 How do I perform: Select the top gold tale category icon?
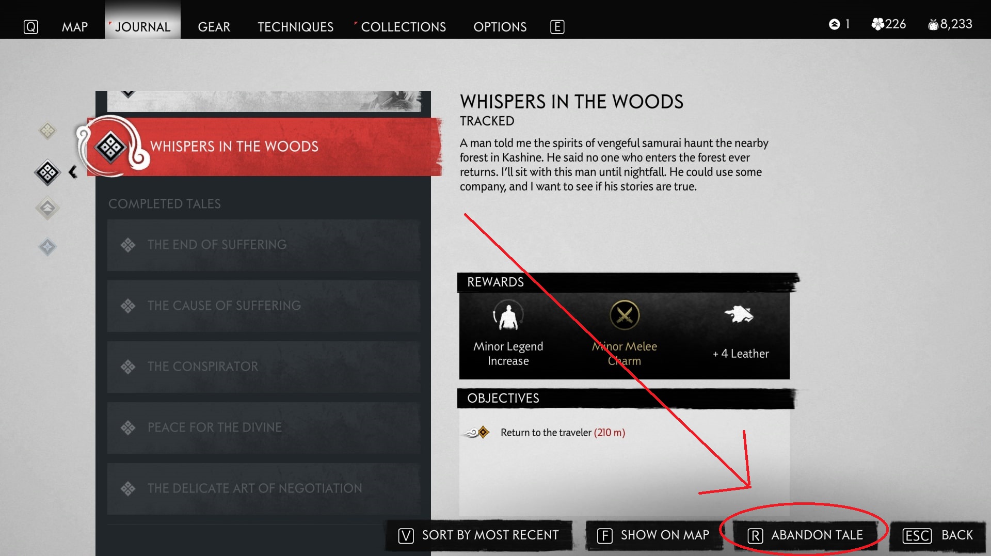(47, 131)
